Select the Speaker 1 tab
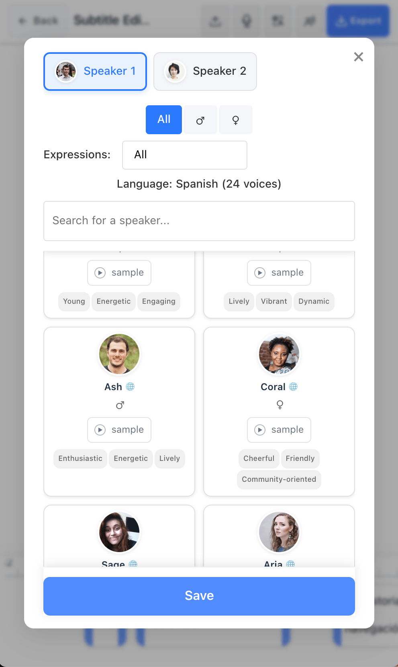The height and width of the screenshot is (667, 398). click(x=95, y=72)
